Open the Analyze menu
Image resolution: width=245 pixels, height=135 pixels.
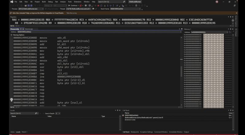[x=63, y=2]
